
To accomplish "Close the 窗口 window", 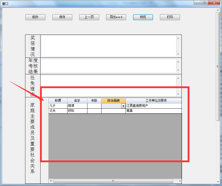I will click(214, 3).
